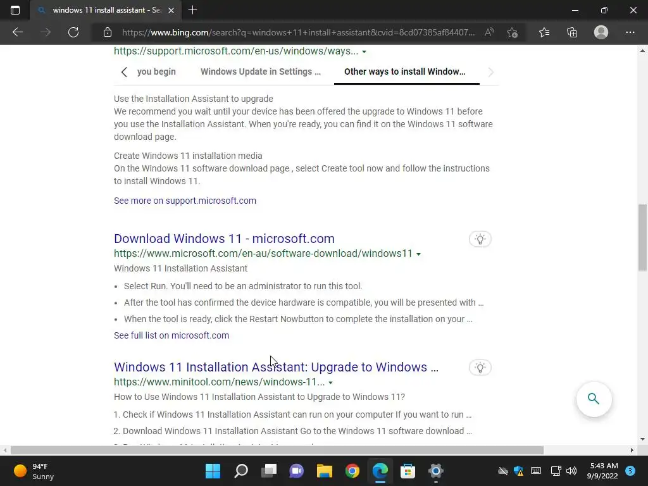Image resolution: width=648 pixels, height=486 pixels.
Task: Click lightbulb icon beside Windows 11 Installation Assistant result
Action: (480, 368)
